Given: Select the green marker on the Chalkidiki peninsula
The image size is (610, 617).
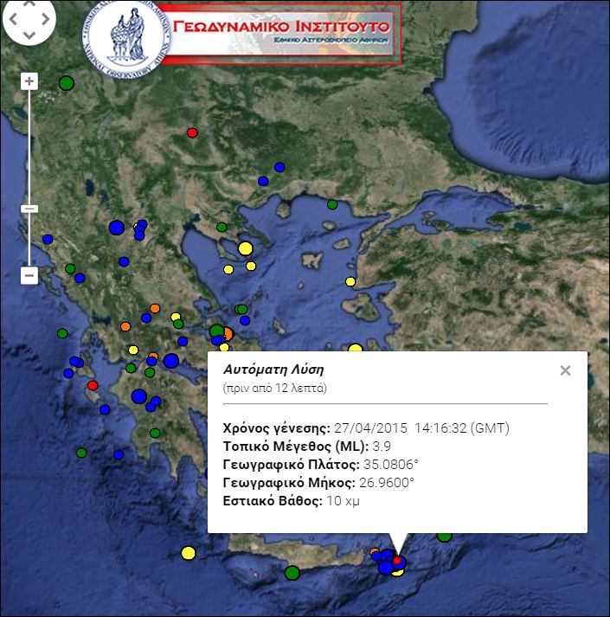Looking at the screenshot, I should [x=222, y=227].
